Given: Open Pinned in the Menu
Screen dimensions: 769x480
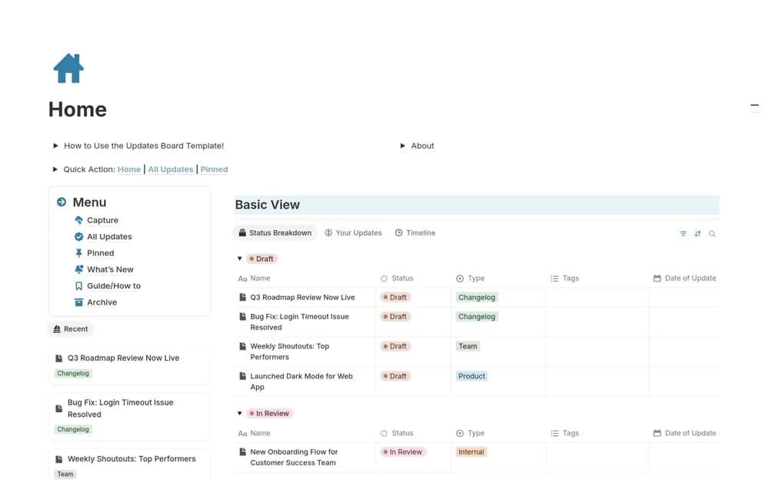Looking at the screenshot, I should pos(101,253).
